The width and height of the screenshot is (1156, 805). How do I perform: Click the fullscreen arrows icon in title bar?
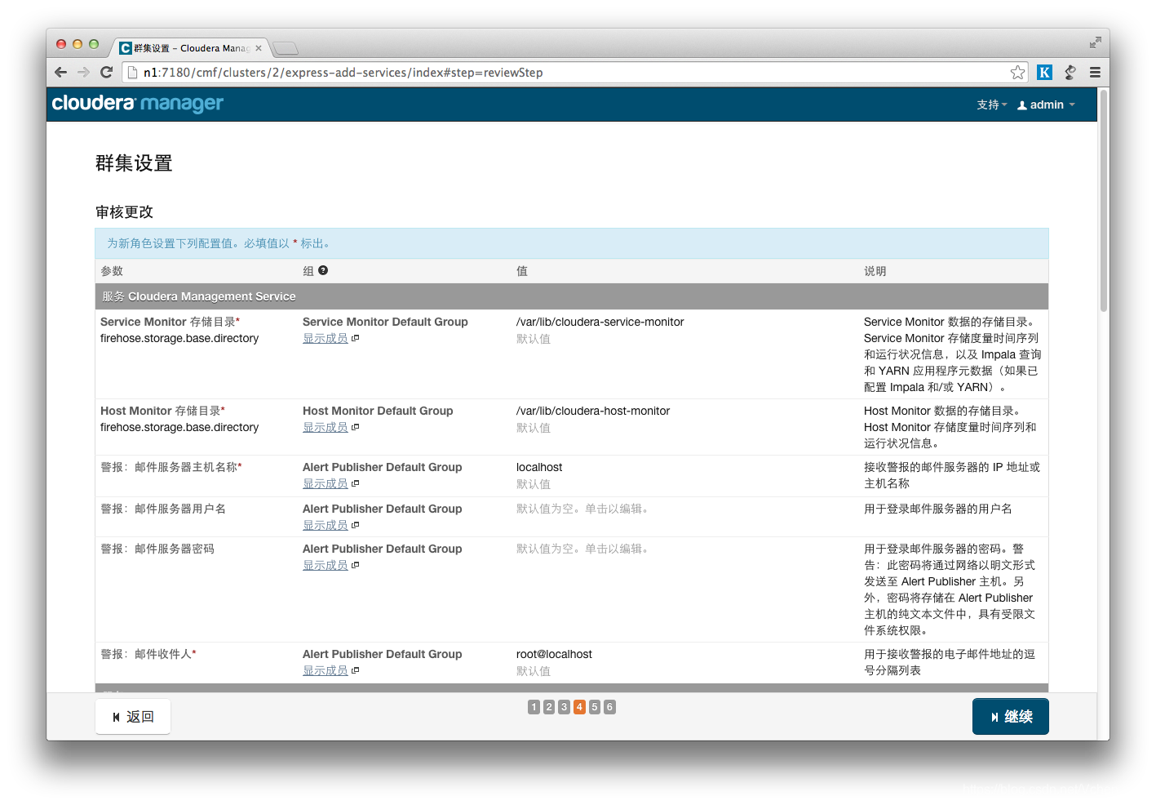click(x=1095, y=42)
